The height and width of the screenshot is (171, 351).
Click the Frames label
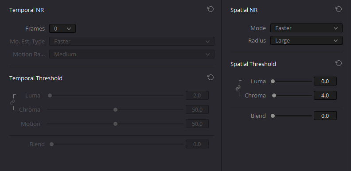(35, 29)
